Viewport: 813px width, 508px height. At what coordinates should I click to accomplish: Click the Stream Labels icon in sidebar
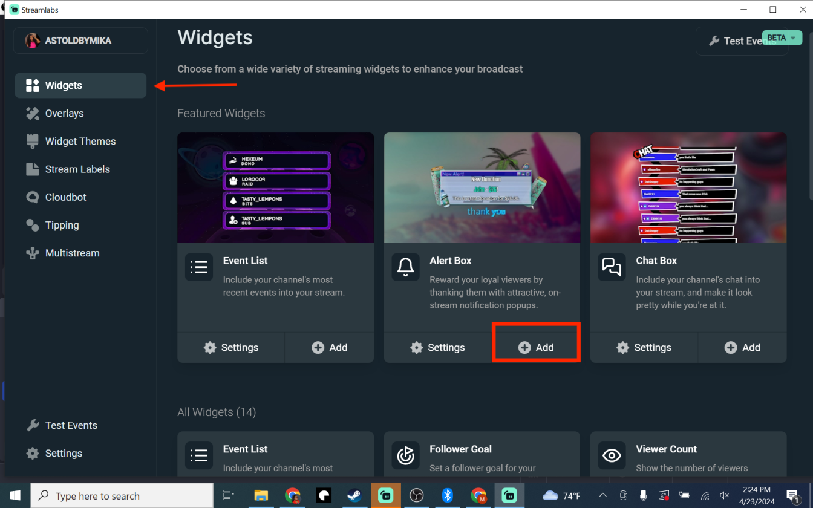click(31, 169)
